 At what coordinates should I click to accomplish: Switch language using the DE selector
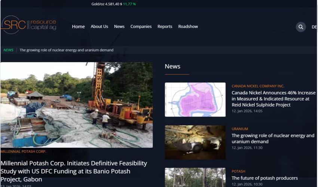[314, 27]
